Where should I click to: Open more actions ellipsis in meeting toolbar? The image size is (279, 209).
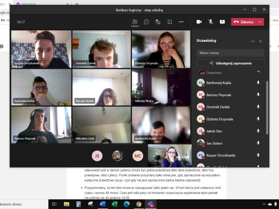pos(181,22)
